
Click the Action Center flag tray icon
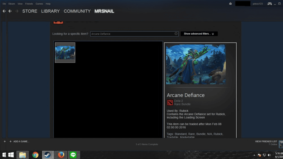259,155
